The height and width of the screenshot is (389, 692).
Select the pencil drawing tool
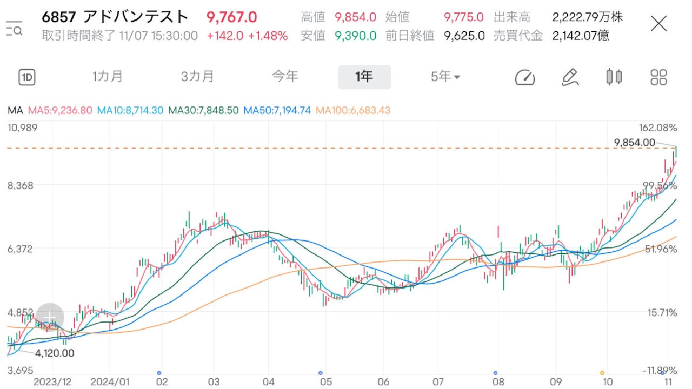(570, 77)
